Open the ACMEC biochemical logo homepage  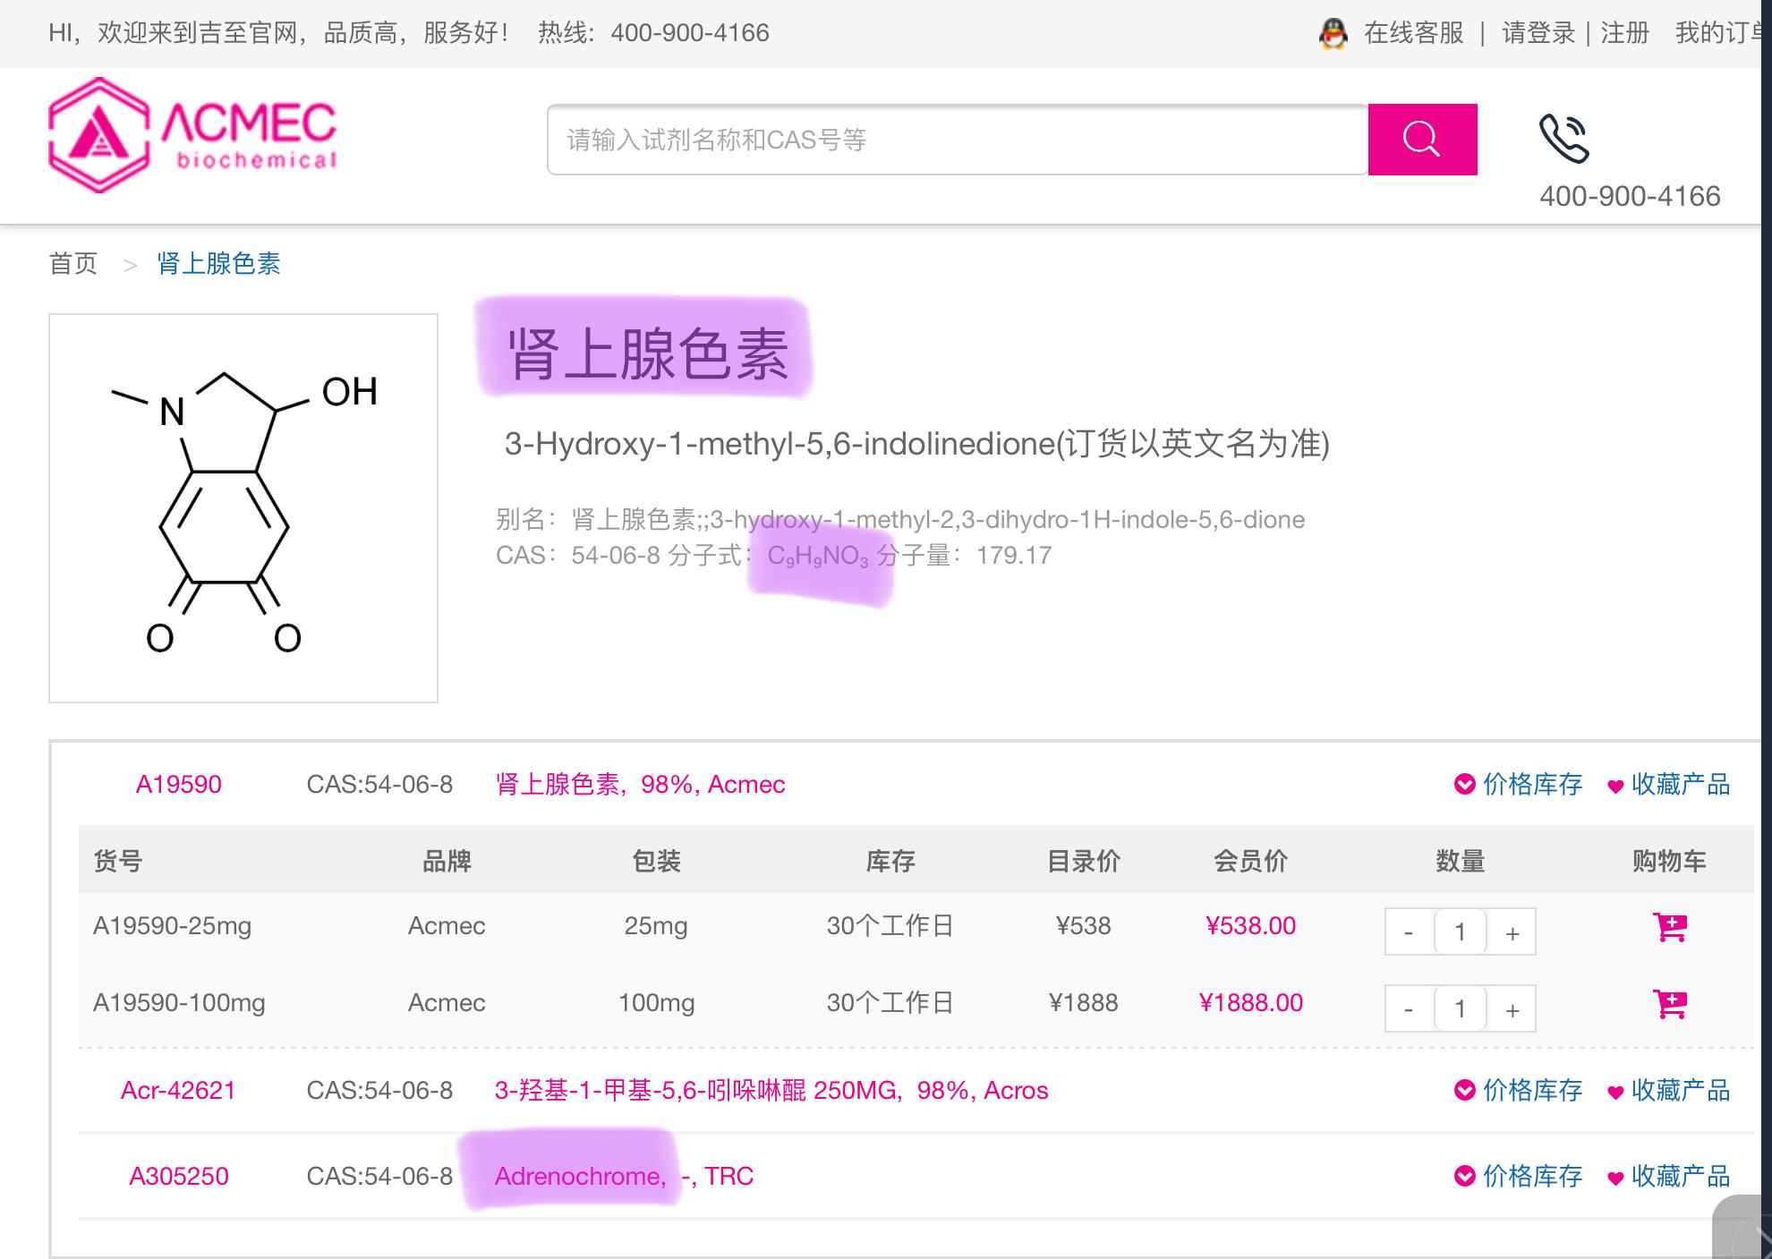tap(192, 135)
